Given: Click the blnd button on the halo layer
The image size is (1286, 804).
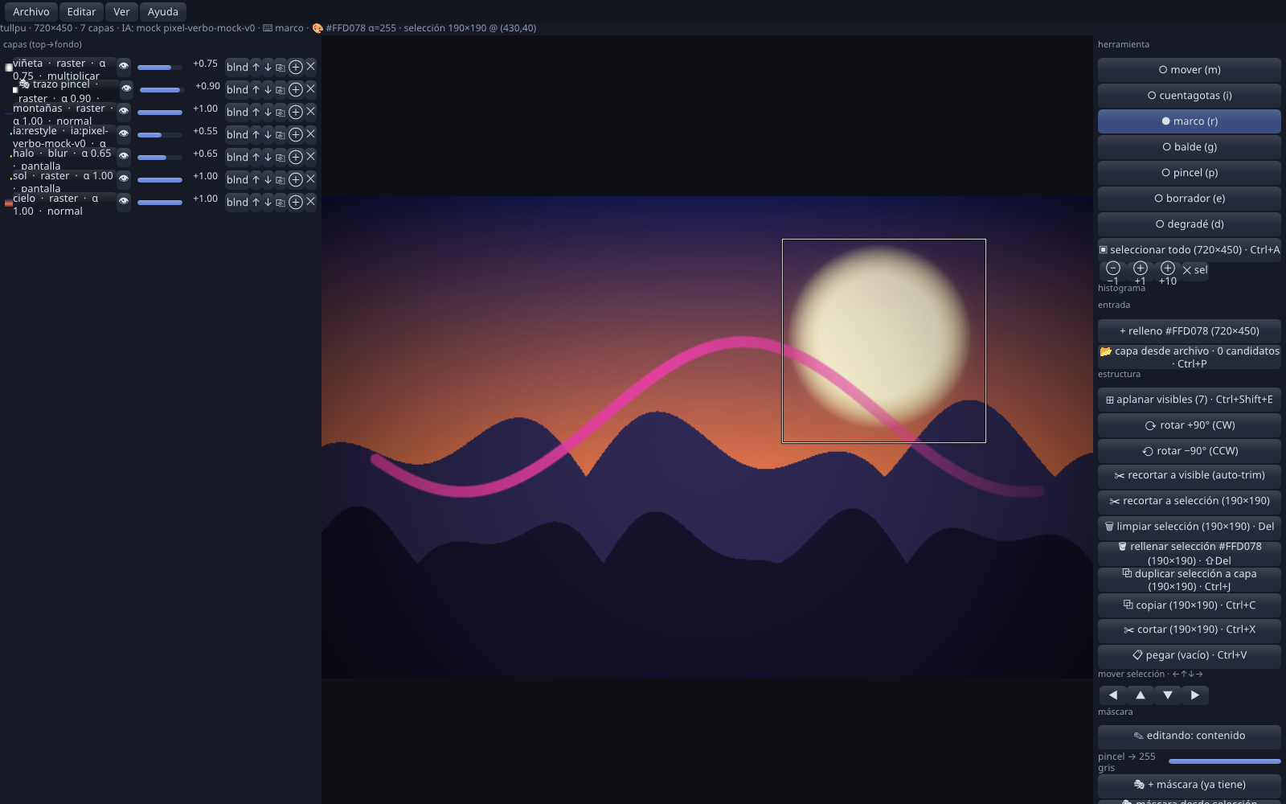Looking at the screenshot, I should [x=237, y=157].
